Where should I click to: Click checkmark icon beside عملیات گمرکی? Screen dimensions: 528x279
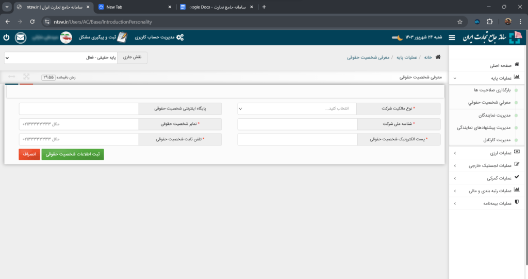tap(517, 177)
